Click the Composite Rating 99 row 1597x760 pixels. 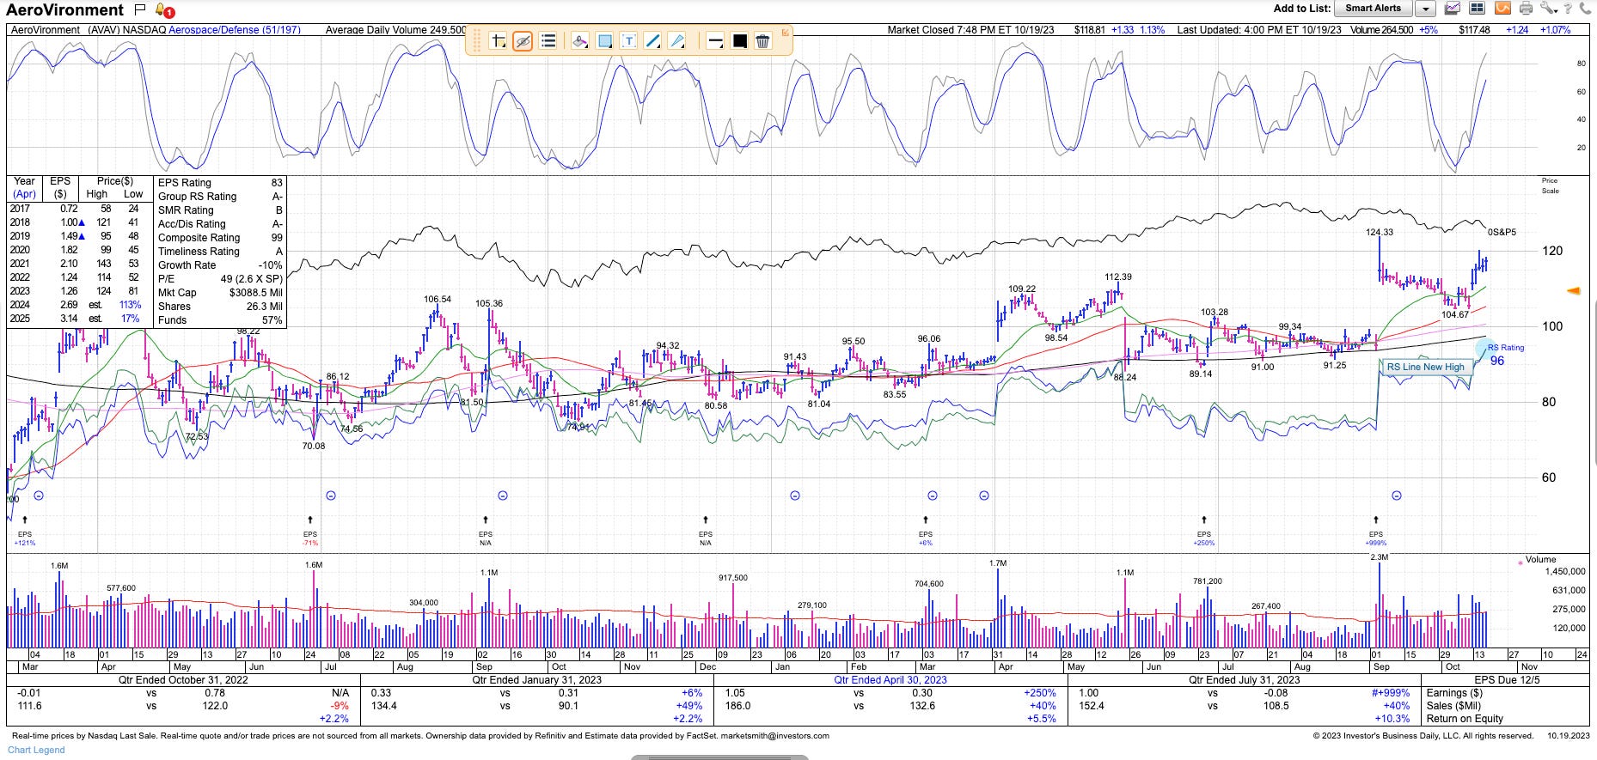coord(220,238)
